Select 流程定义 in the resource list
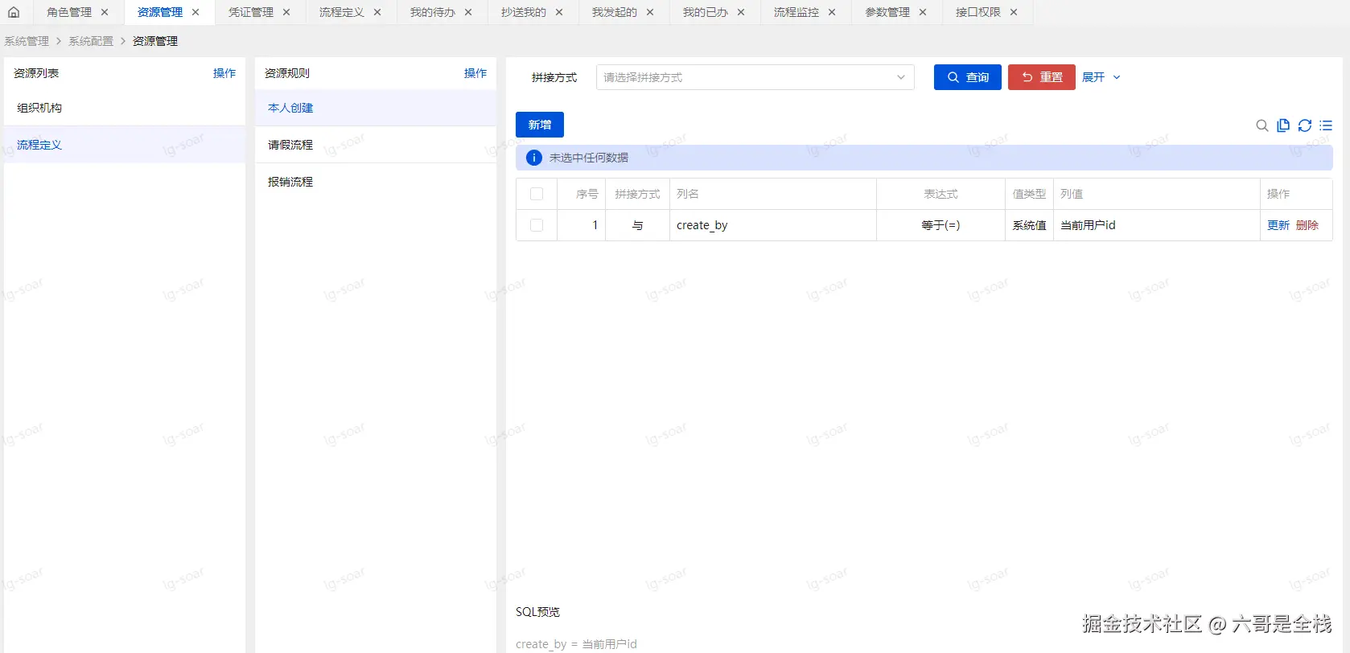1350x653 pixels. [125, 145]
